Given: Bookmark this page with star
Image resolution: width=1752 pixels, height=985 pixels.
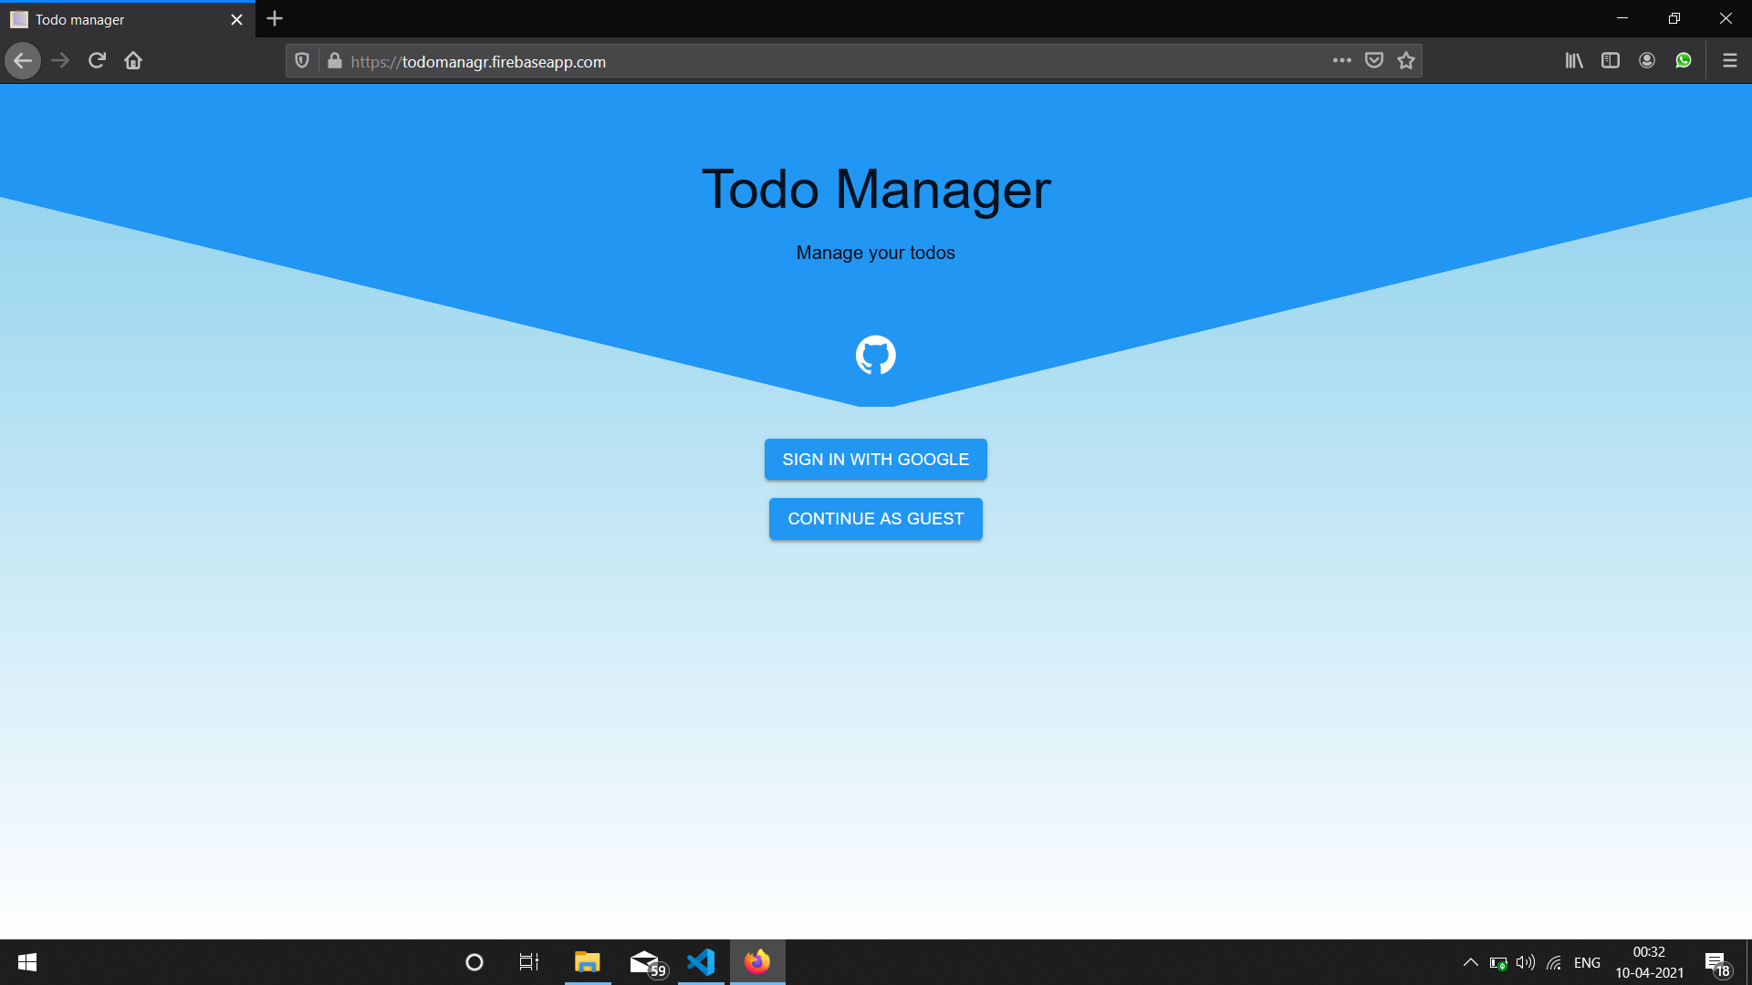Looking at the screenshot, I should tap(1406, 61).
